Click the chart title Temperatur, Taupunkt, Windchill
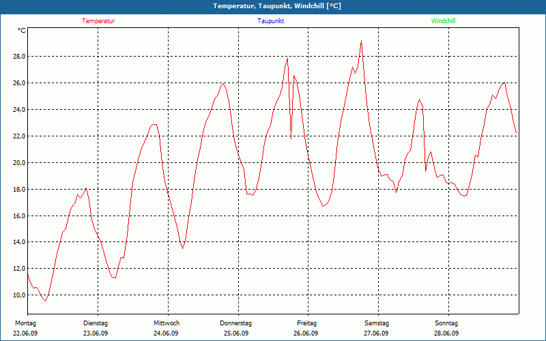Screen dimensions: 546x341 (x=277, y=6)
